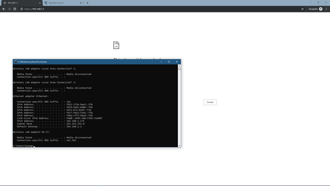This screenshot has width=330, height=186.
Task: Go back using the browser back arrow
Action: [3, 9]
